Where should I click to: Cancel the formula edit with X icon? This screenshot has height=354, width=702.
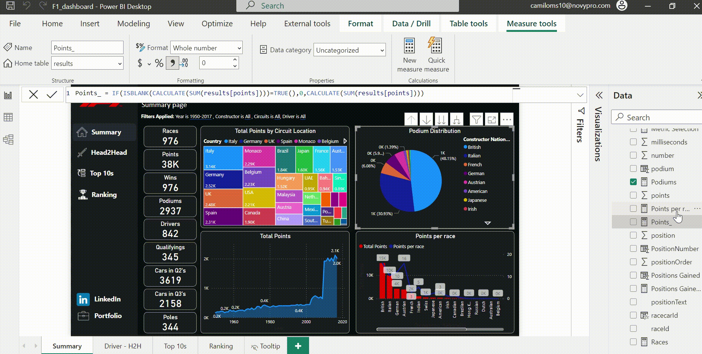pyautogui.click(x=33, y=95)
